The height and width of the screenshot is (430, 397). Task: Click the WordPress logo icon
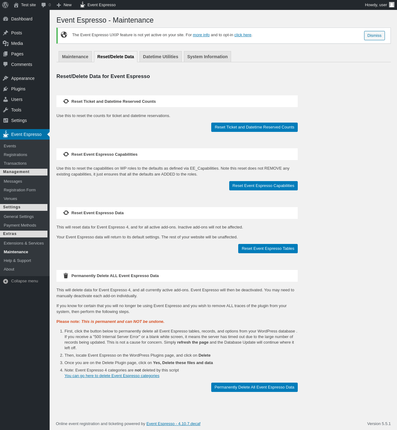[5, 5]
